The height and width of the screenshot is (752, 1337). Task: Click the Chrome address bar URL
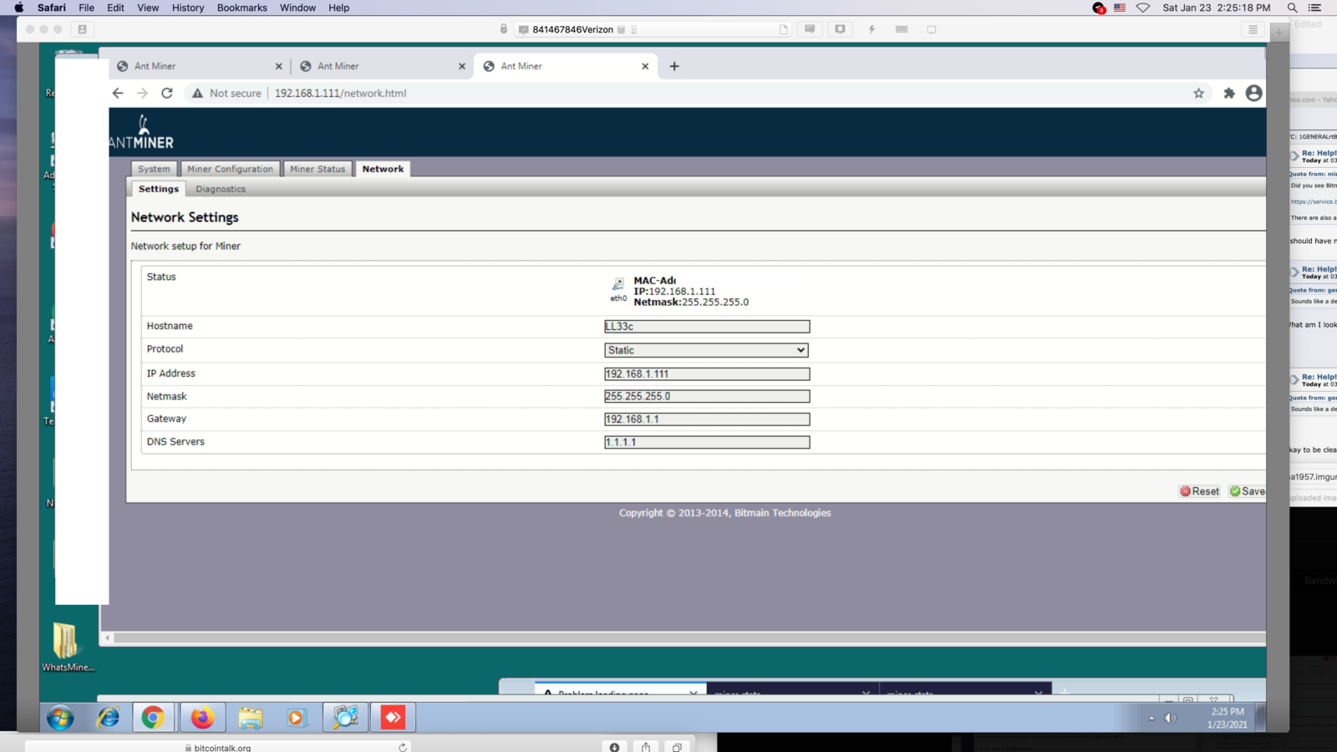(340, 93)
